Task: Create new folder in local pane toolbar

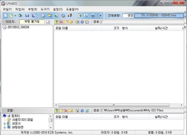Action: (x=61, y=111)
